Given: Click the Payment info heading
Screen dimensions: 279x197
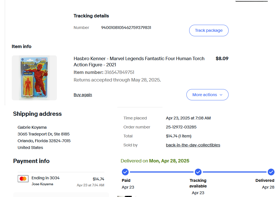Looking at the screenshot, I should pos(31,161).
